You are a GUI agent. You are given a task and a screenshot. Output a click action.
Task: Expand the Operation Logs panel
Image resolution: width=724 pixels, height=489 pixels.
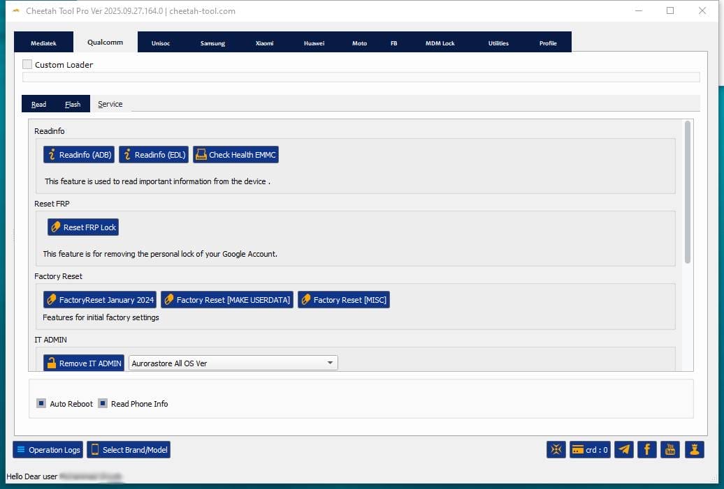[48, 450]
